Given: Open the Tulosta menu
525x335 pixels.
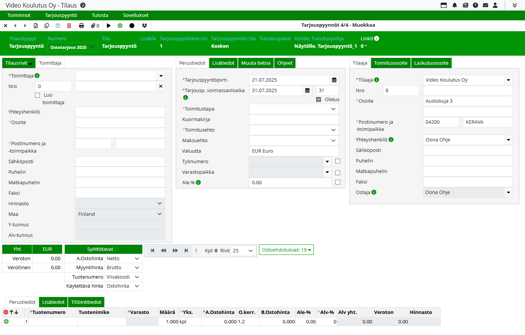Looking at the screenshot, I should click(100, 15).
